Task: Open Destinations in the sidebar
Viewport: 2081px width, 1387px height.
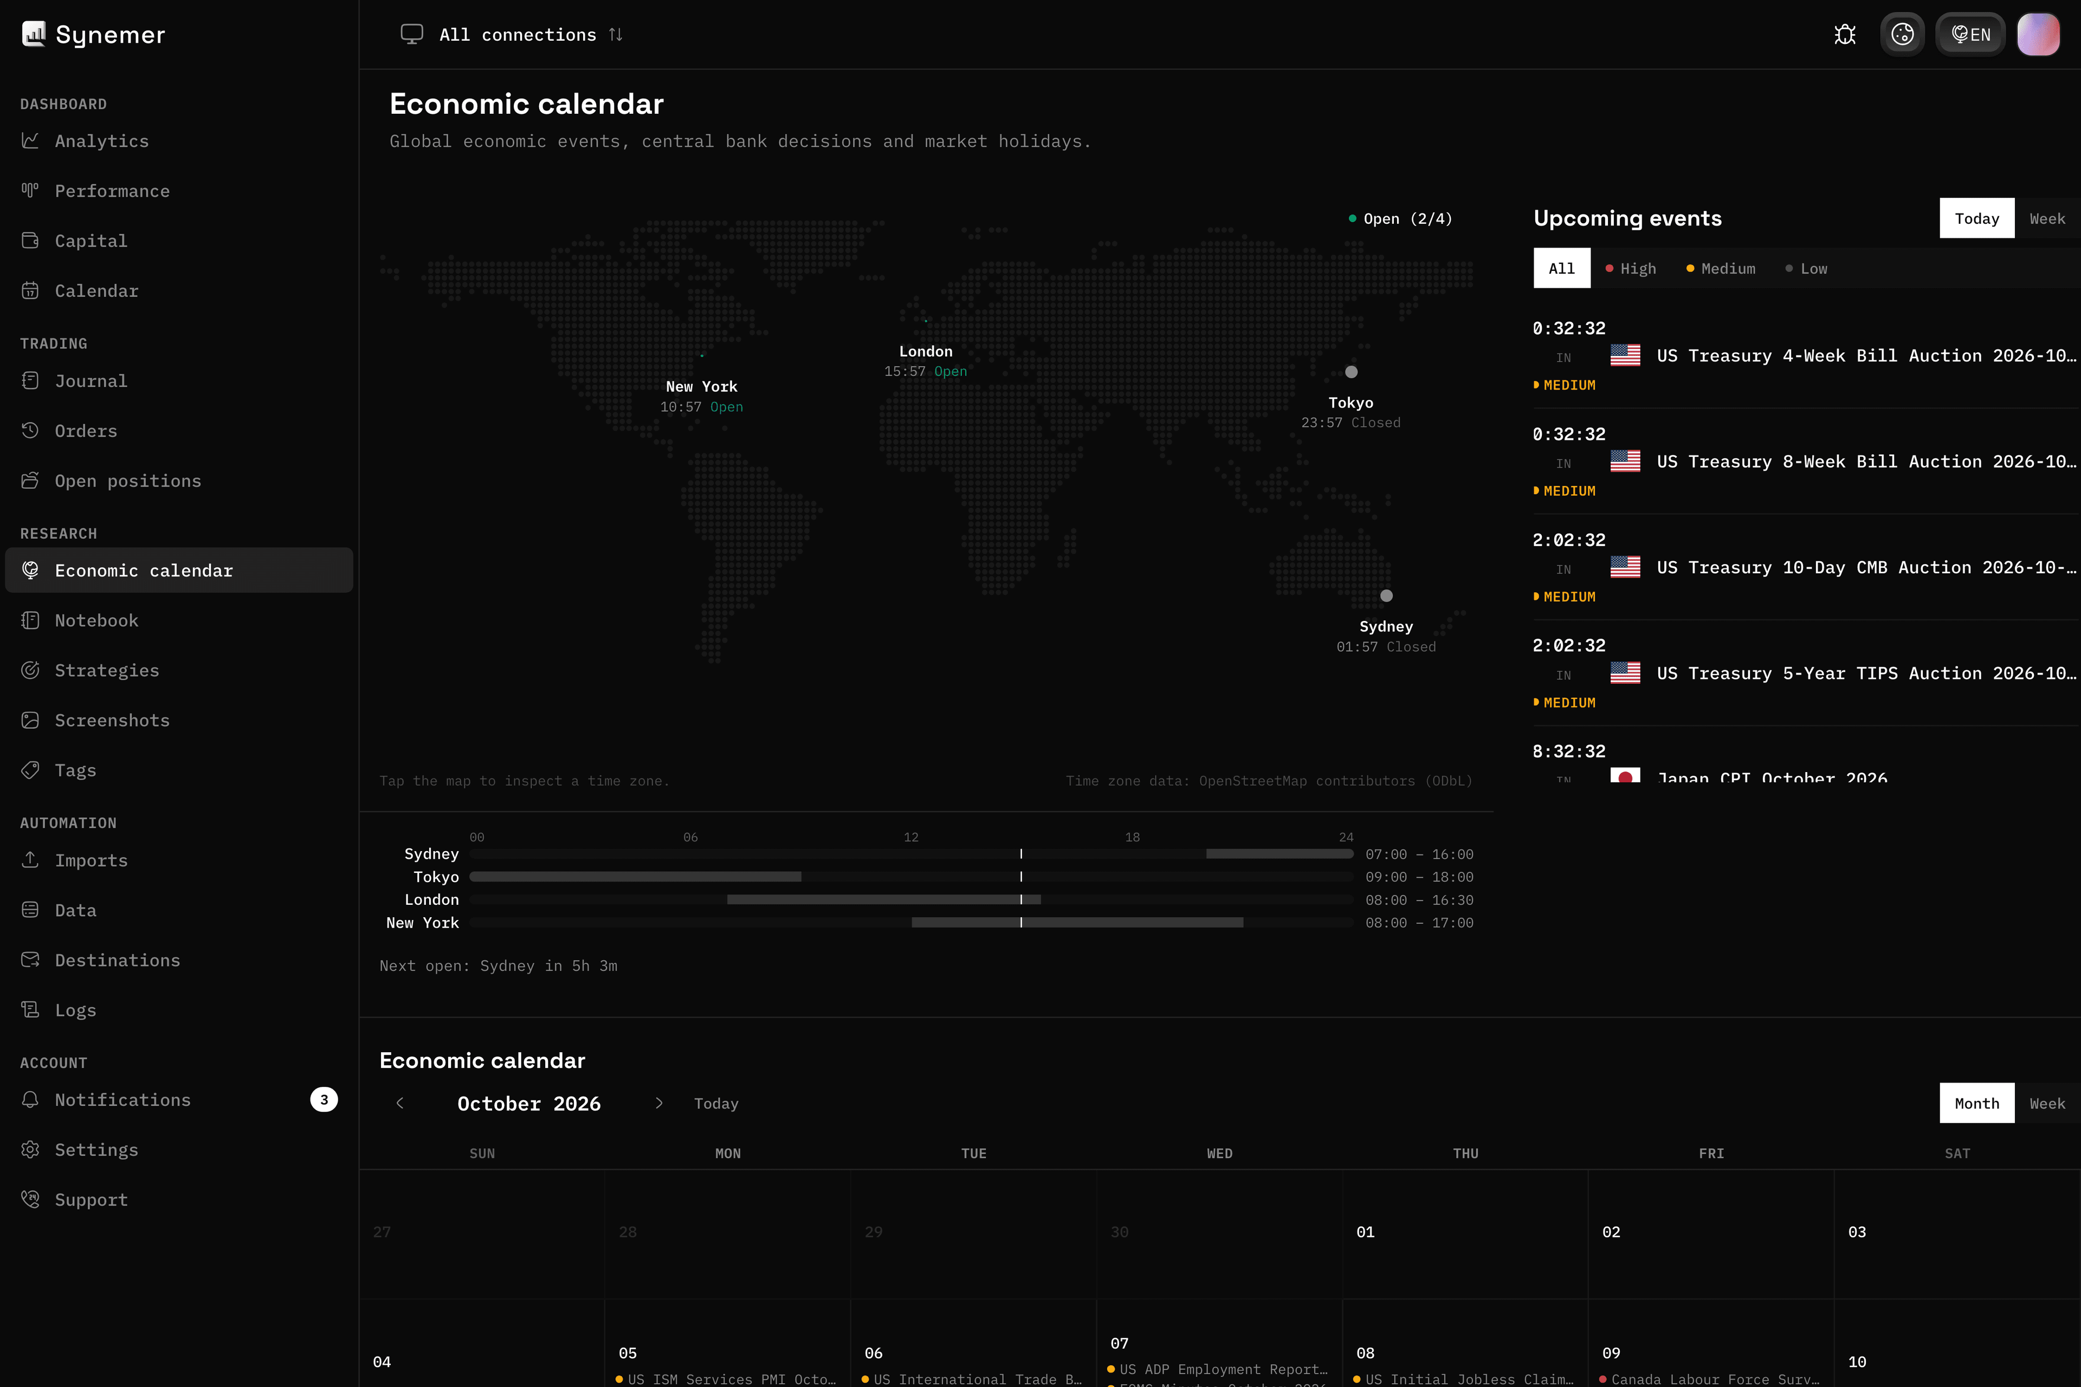Action: (179, 961)
